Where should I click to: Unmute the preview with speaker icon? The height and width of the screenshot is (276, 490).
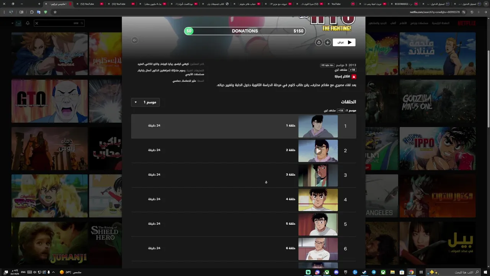click(x=135, y=40)
